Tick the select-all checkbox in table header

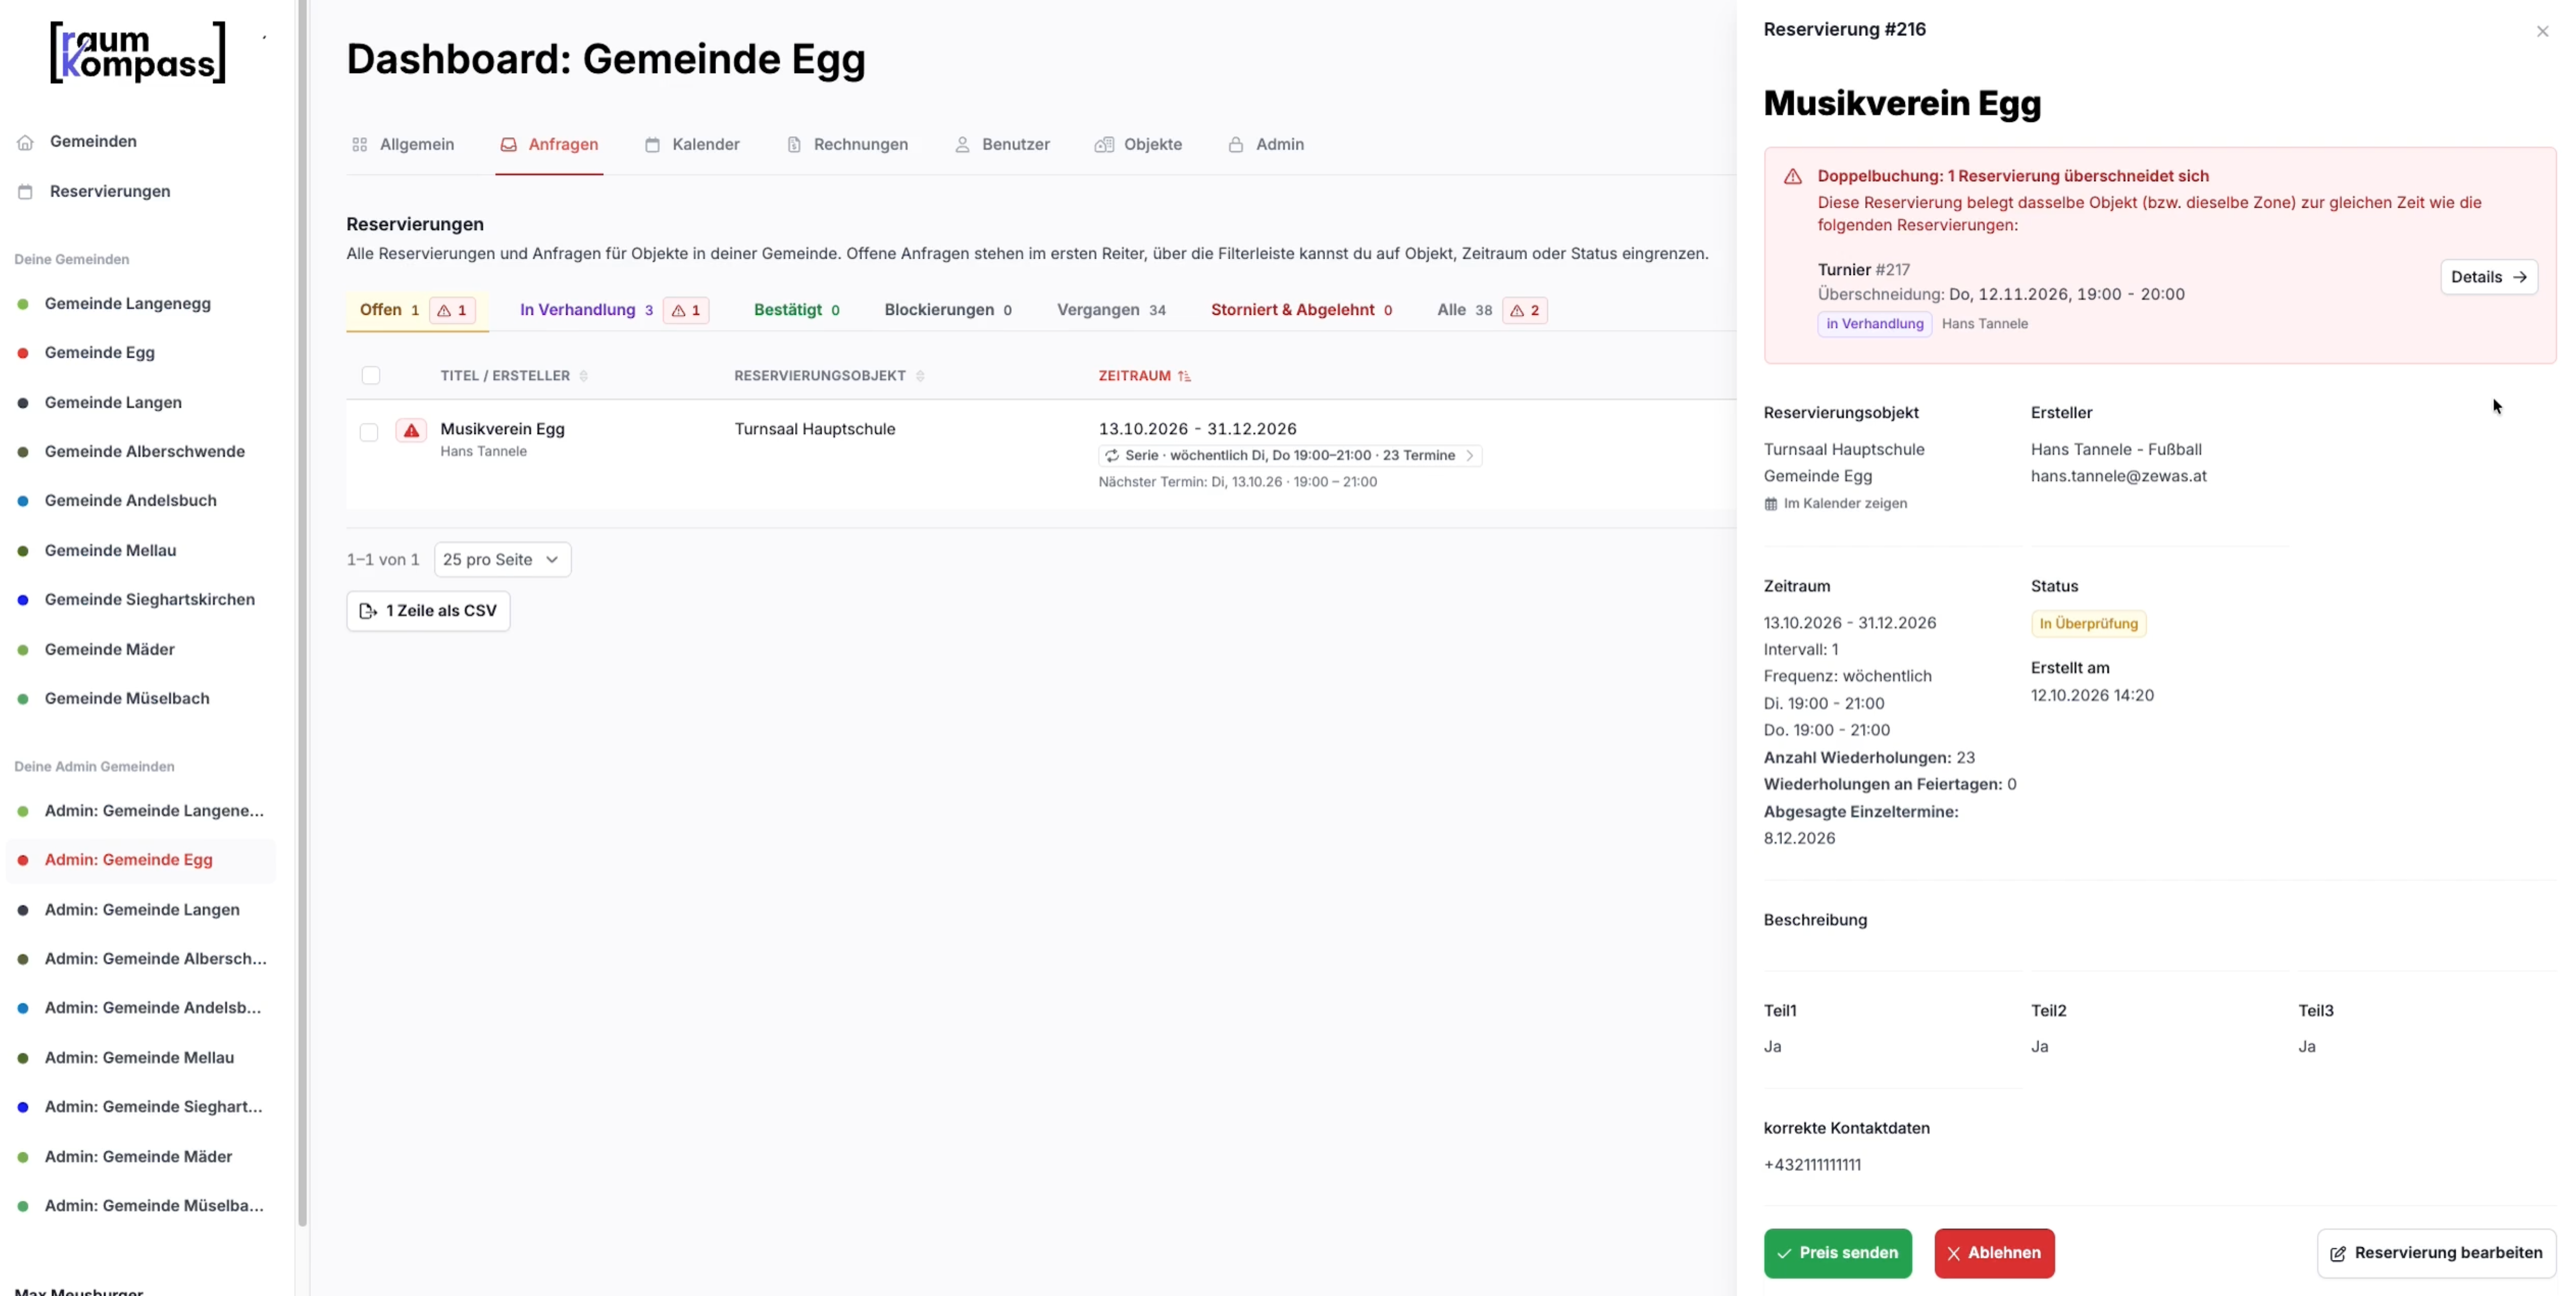coord(371,376)
